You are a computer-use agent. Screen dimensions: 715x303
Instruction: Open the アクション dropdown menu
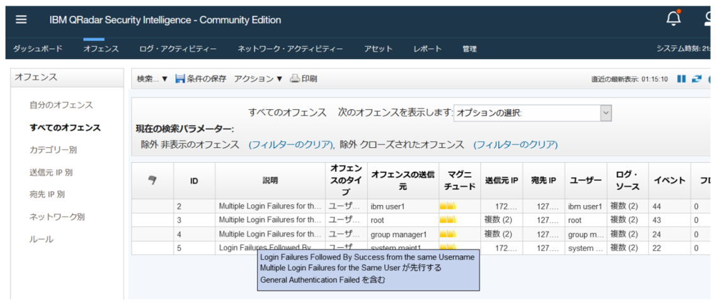(258, 79)
